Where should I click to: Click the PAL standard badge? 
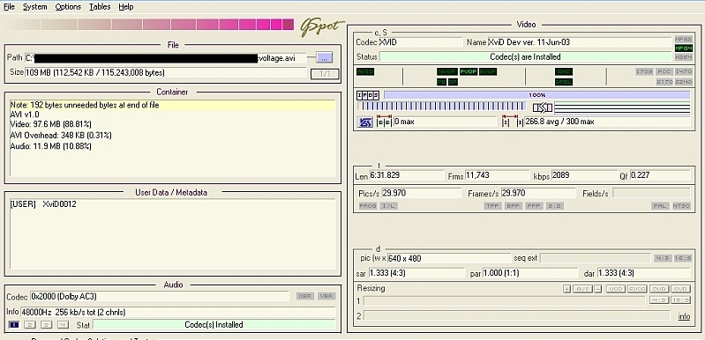pos(660,206)
